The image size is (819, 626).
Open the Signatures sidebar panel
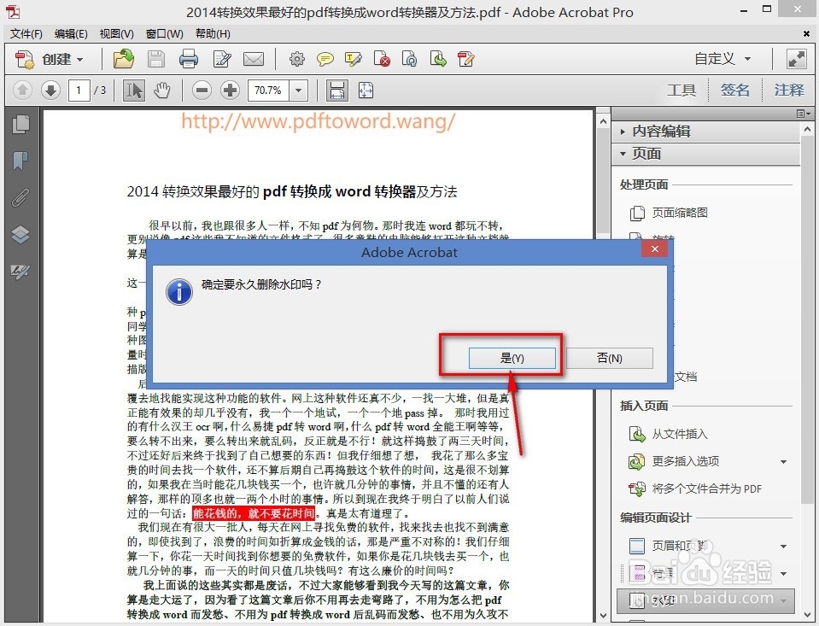[x=20, y=272]
